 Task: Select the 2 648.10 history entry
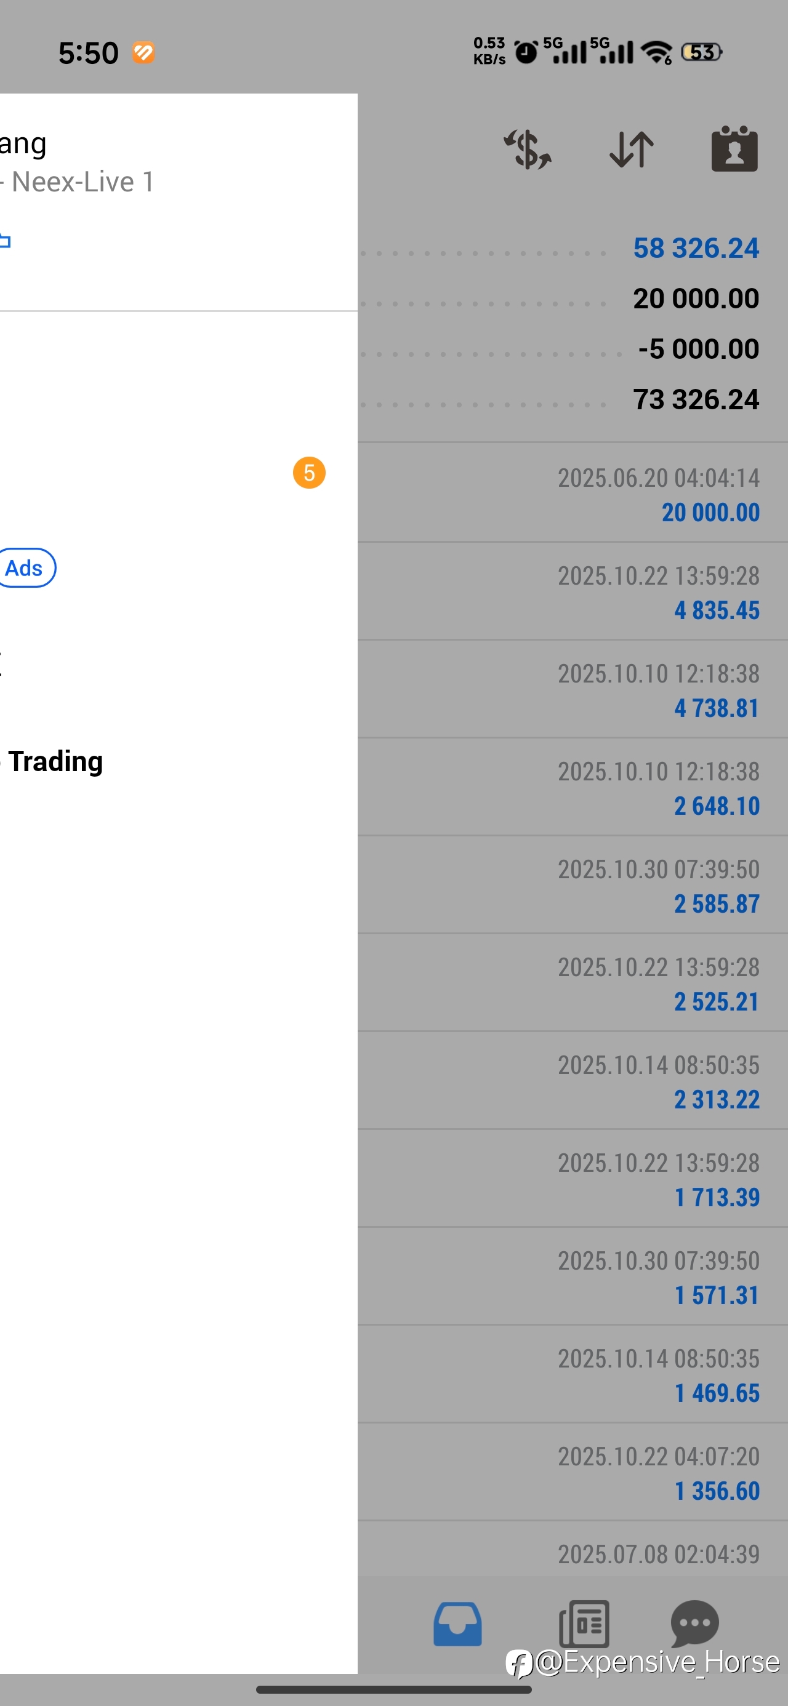pos(573,787)
